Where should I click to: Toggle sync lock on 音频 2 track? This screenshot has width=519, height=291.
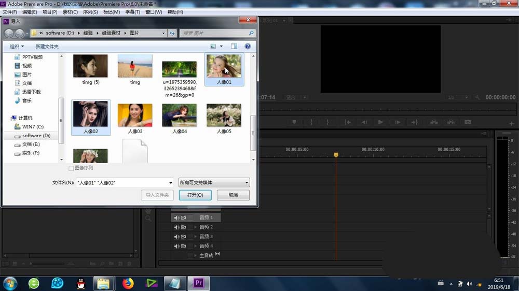coord(184,227)
